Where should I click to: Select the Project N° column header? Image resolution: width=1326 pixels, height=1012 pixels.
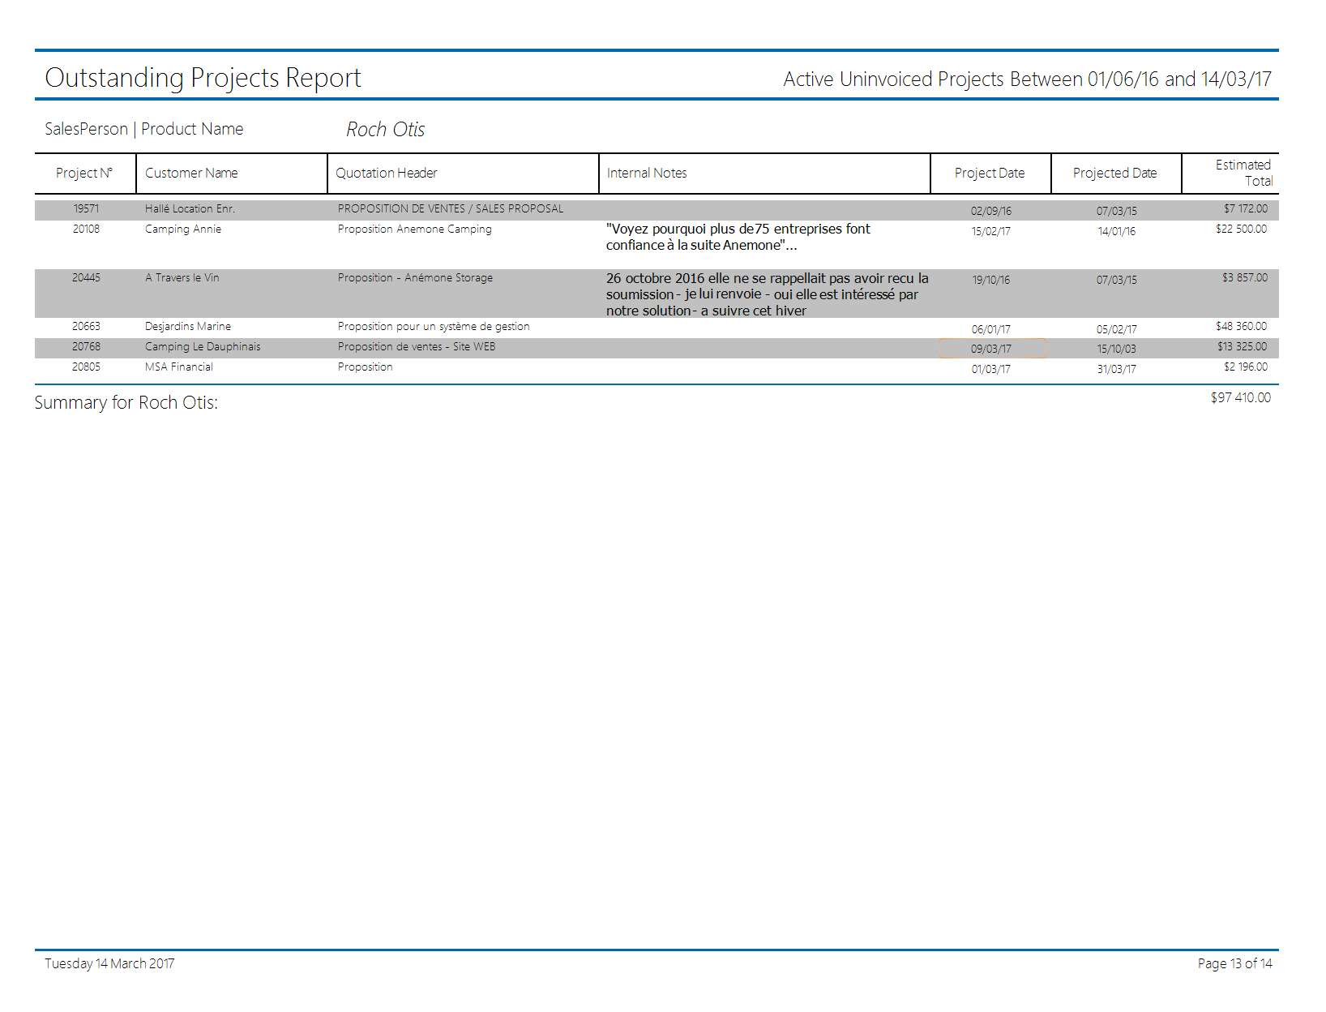point(83,174)
